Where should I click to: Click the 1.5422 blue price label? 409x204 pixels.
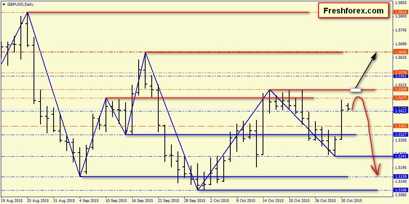[401, 111]
